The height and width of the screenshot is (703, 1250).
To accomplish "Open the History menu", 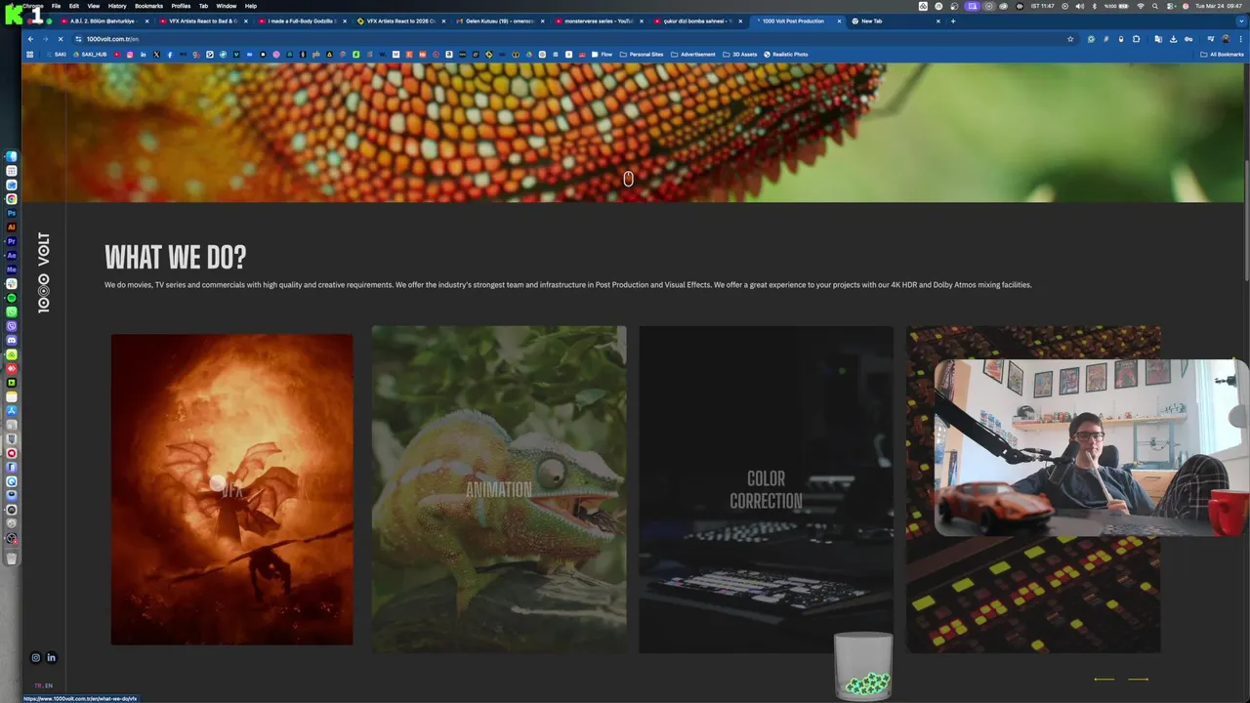I will 117,6.
